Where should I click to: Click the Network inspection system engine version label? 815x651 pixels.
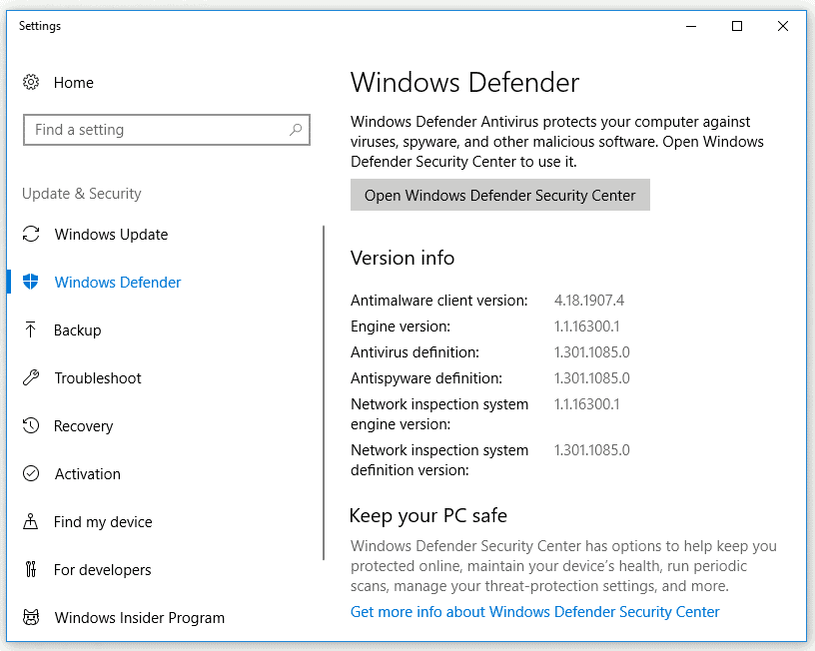[439, 414]
